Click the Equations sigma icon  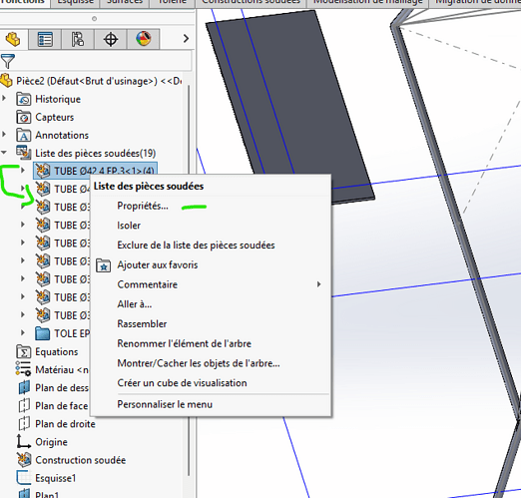tap(24, 351)
